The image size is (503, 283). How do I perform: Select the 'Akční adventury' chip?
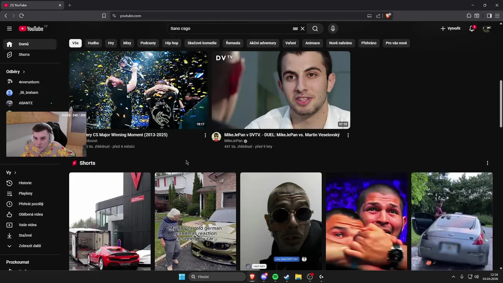pos(263,43)
